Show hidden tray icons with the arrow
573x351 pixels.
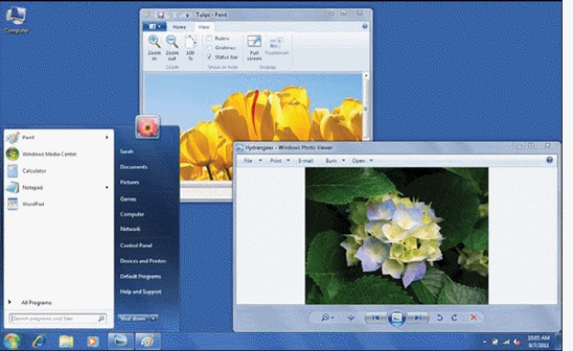pyautogui.click(x=485, y=342)
